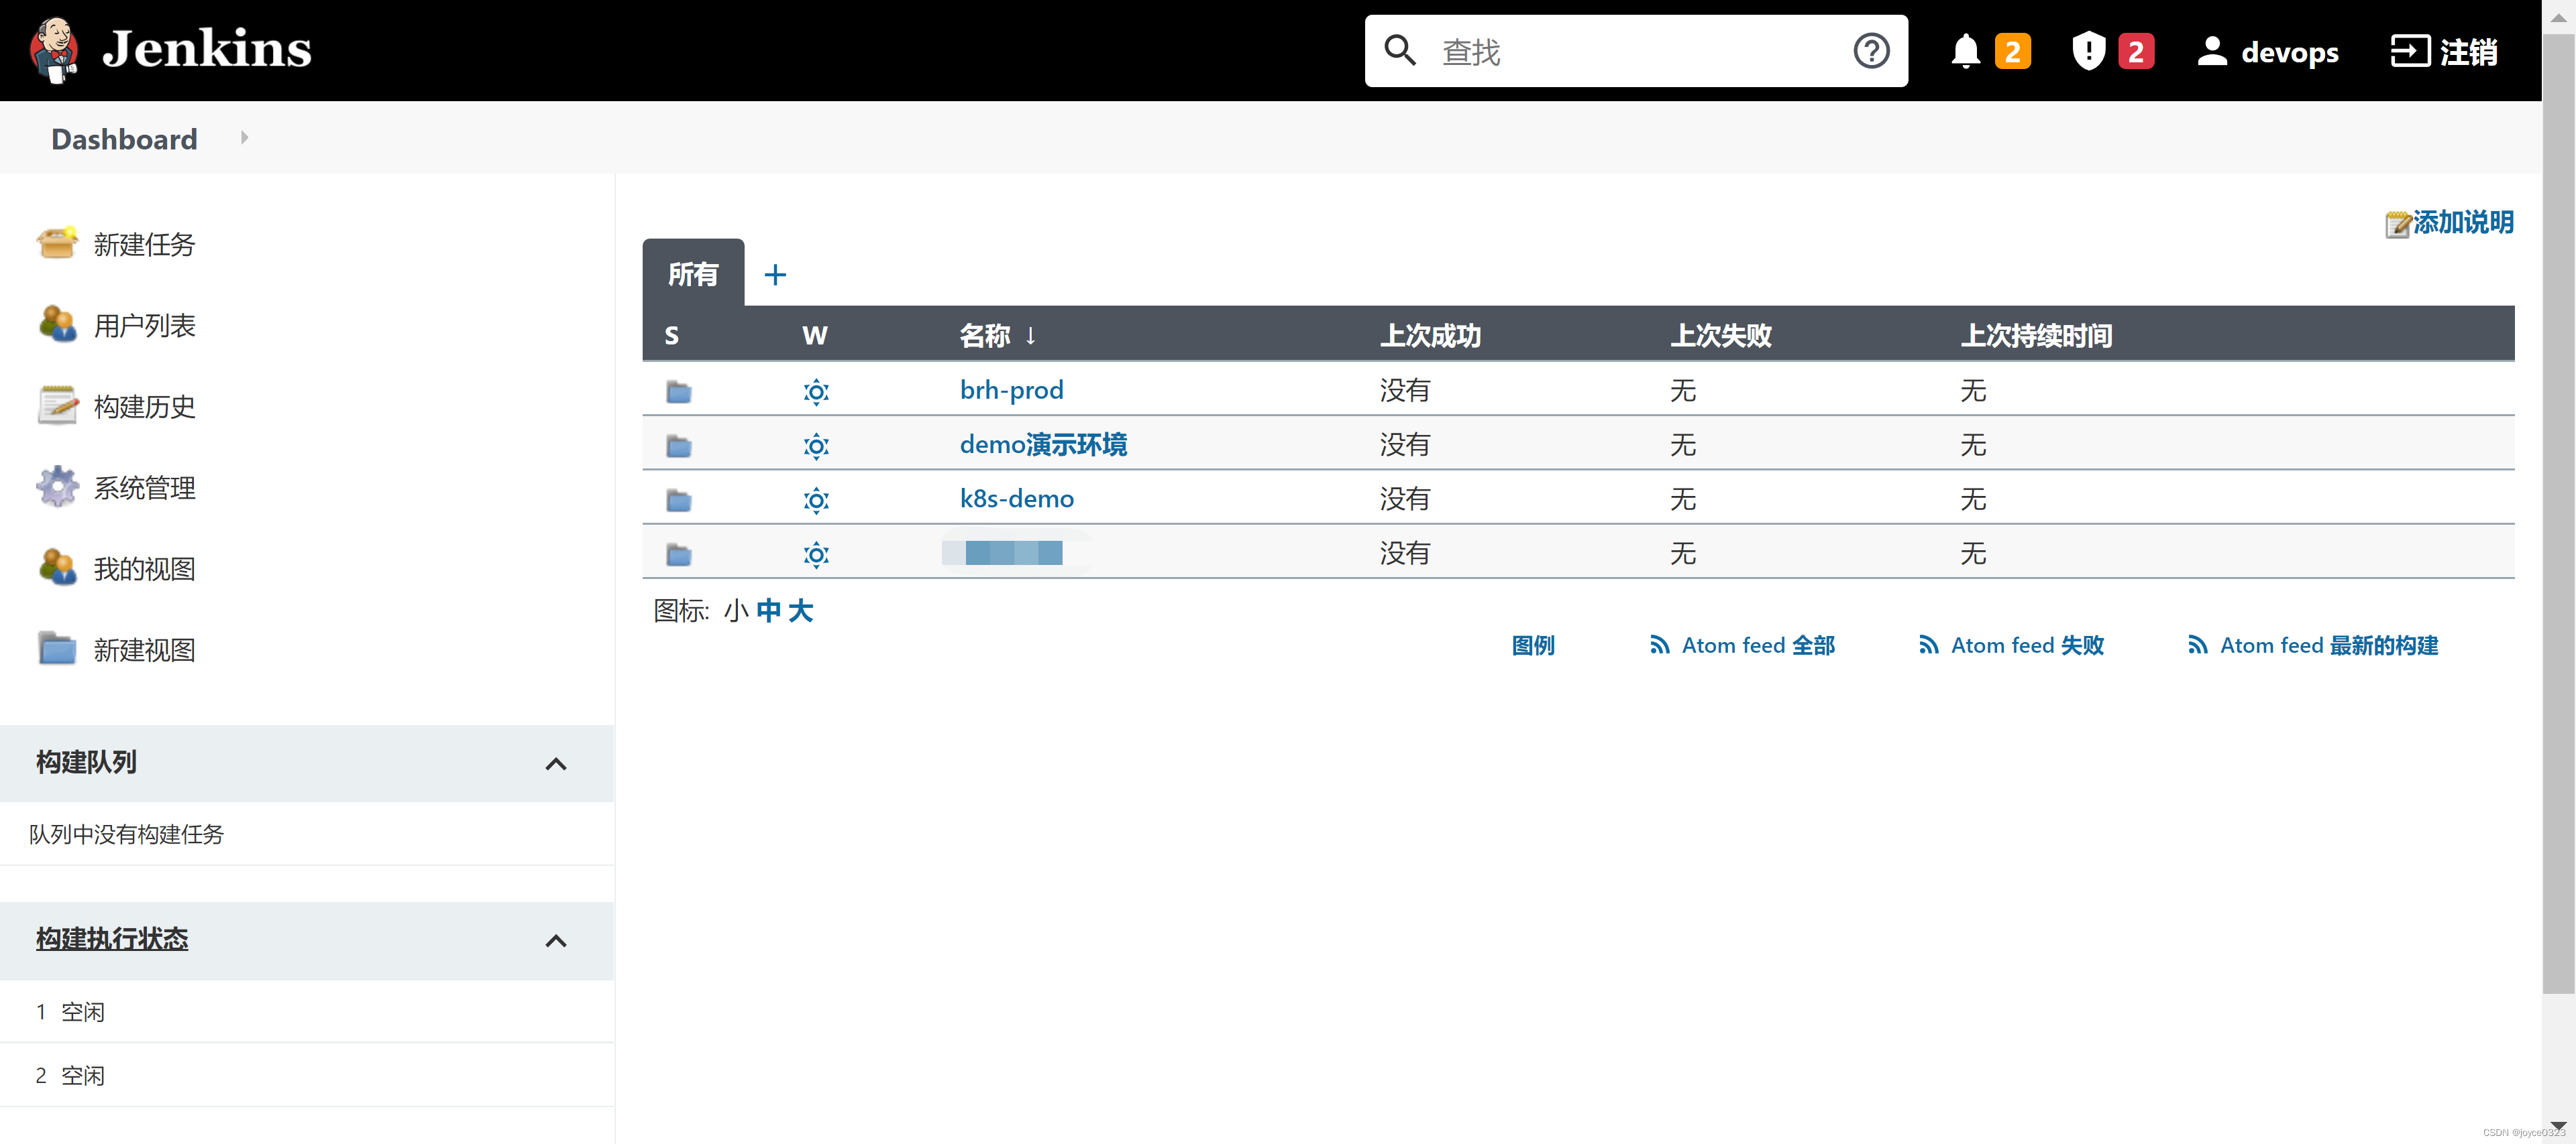2576x1144 pixels.
Task: Expand Dashboard breadcrumb arrow
Action: (244, 138)
